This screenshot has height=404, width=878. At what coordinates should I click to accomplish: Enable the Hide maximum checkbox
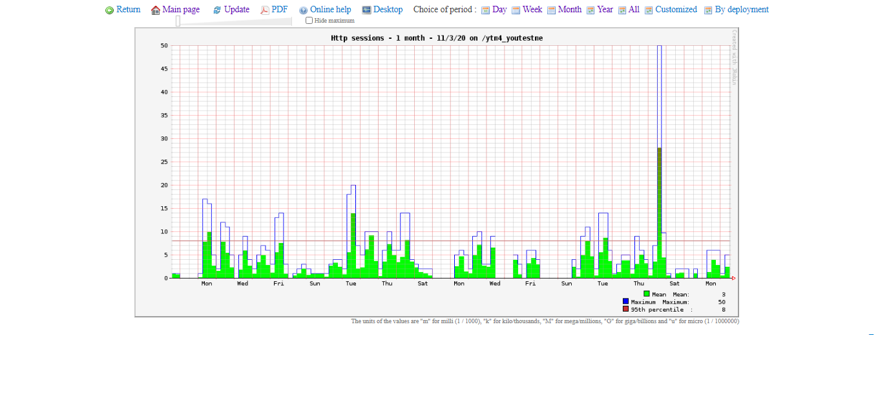point(309,21)
